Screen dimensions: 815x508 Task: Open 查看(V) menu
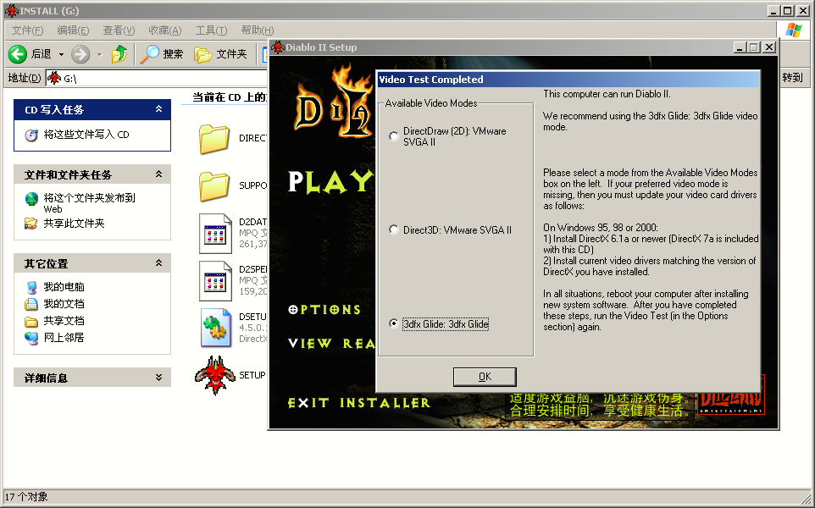point(119,30)
